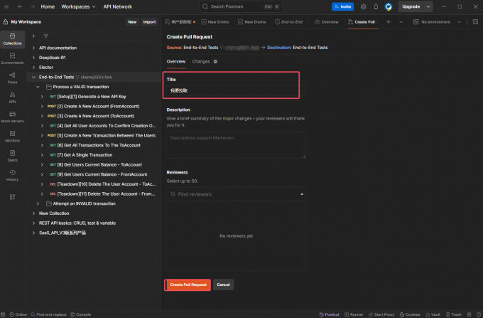
Task: Select the End-to-End tab
Action: tap(288, 22)
